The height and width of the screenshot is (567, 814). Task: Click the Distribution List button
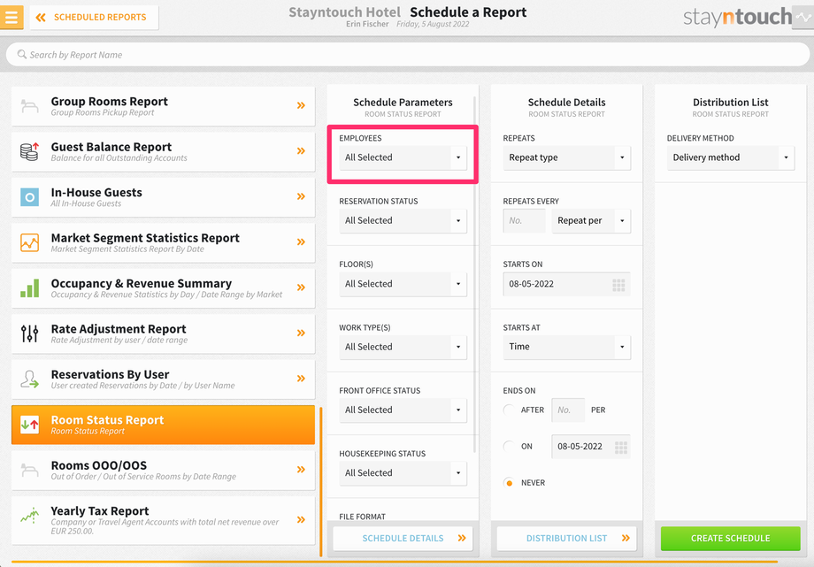pyautogui.click(x=567, y=539)
